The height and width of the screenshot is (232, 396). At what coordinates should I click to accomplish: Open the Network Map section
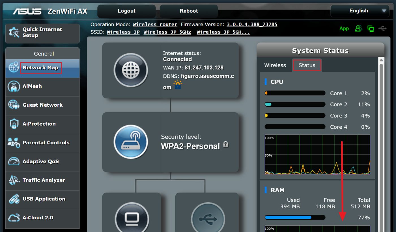tap(40, 68)
